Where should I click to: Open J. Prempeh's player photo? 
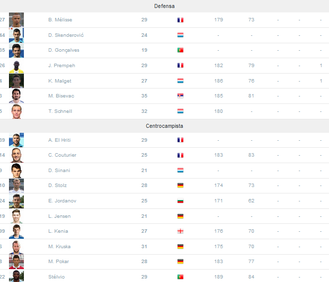click(16, 66)
